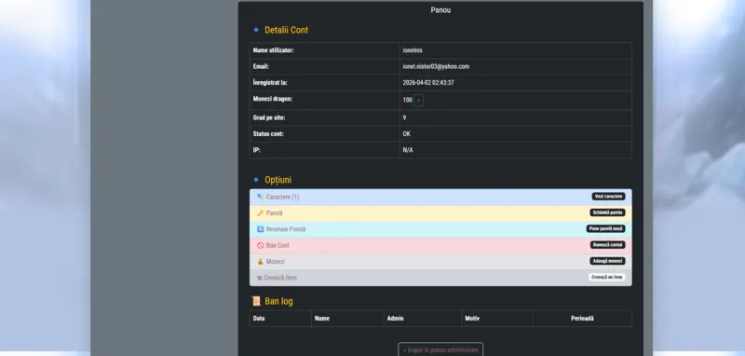
Task: Click the Perioadă column header in Ban log
Action: pos(582,319)
